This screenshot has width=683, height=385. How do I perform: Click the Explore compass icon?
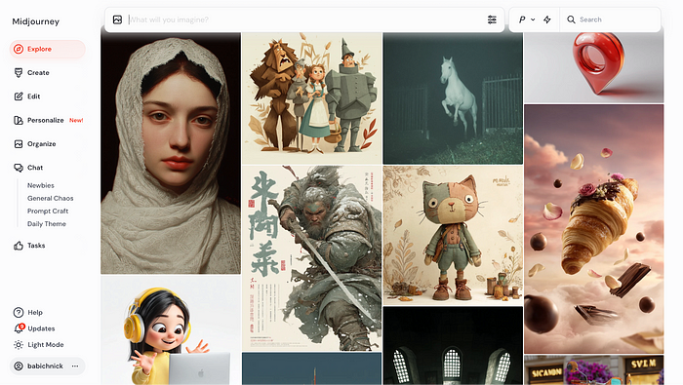(x=19, y=49)
